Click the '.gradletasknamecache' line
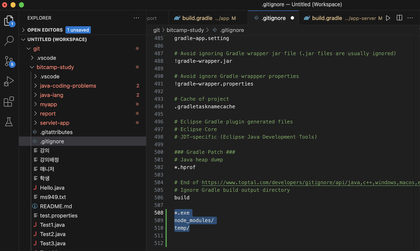The height and width of the screenshot is (251, 420). pyautogui.click(x=205, y=107)
